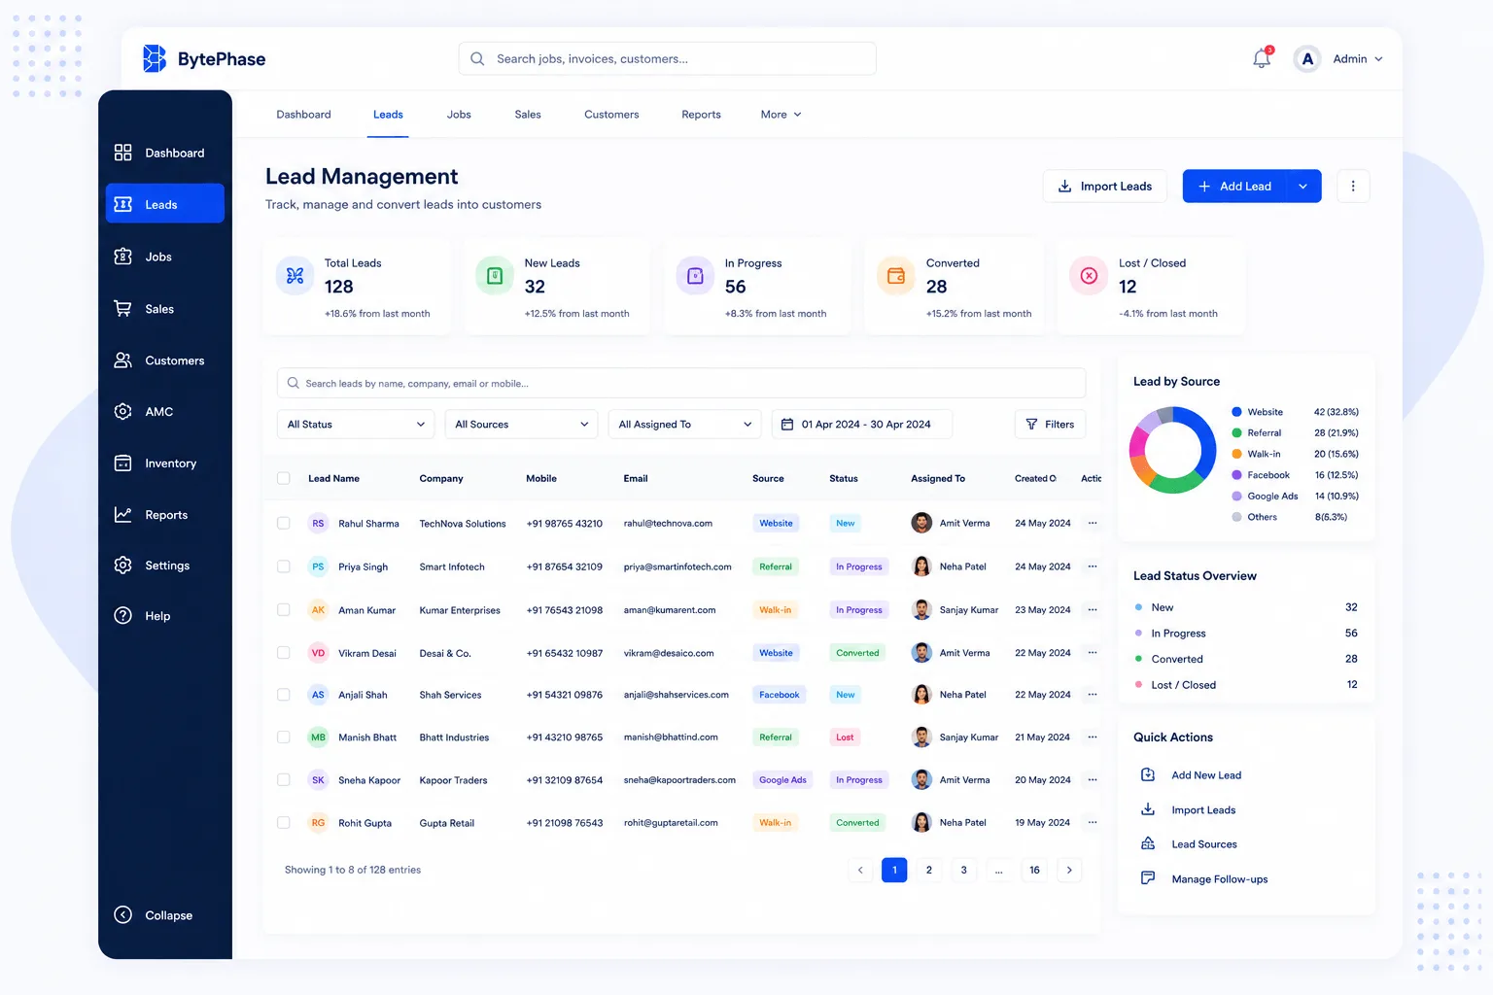The image size is (1493, 995).
Task: Jump to page 16
Action: click(x=1034, y=870)
